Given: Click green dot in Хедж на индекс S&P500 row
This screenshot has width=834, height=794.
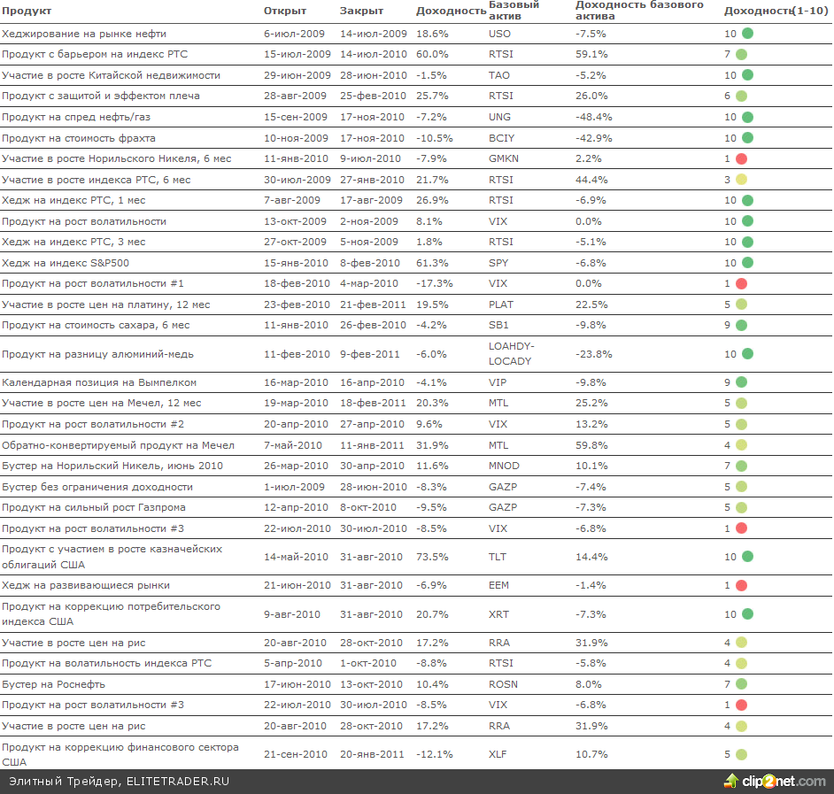Looking at the screenshot, I should [747, 263].
